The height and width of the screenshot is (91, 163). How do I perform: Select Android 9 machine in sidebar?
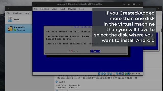19,29
